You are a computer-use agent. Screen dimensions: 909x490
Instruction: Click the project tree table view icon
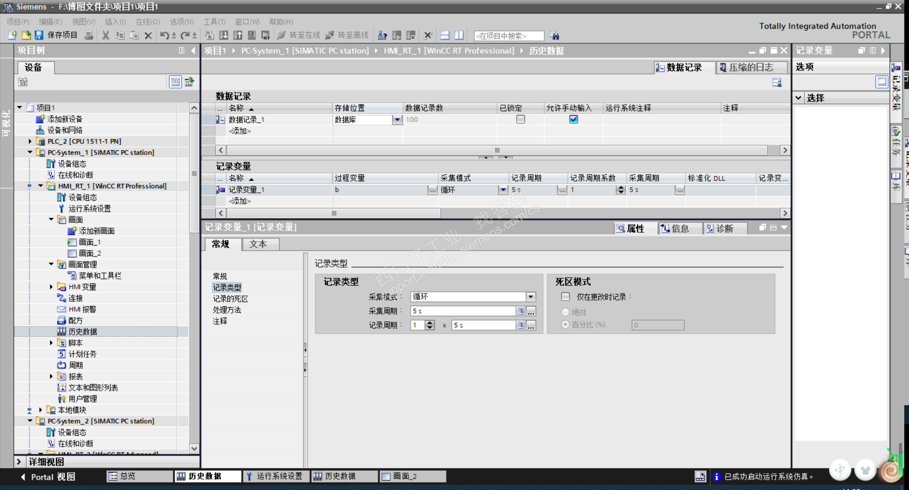175,82
